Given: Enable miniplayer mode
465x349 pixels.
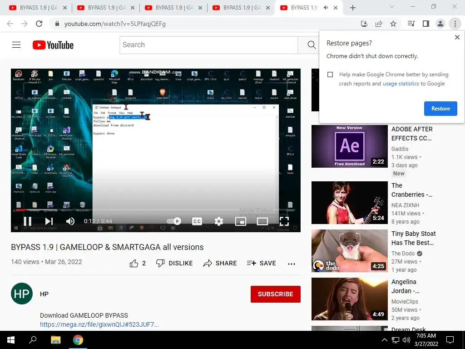Looking at the screenshot, I should click(241, 221).
